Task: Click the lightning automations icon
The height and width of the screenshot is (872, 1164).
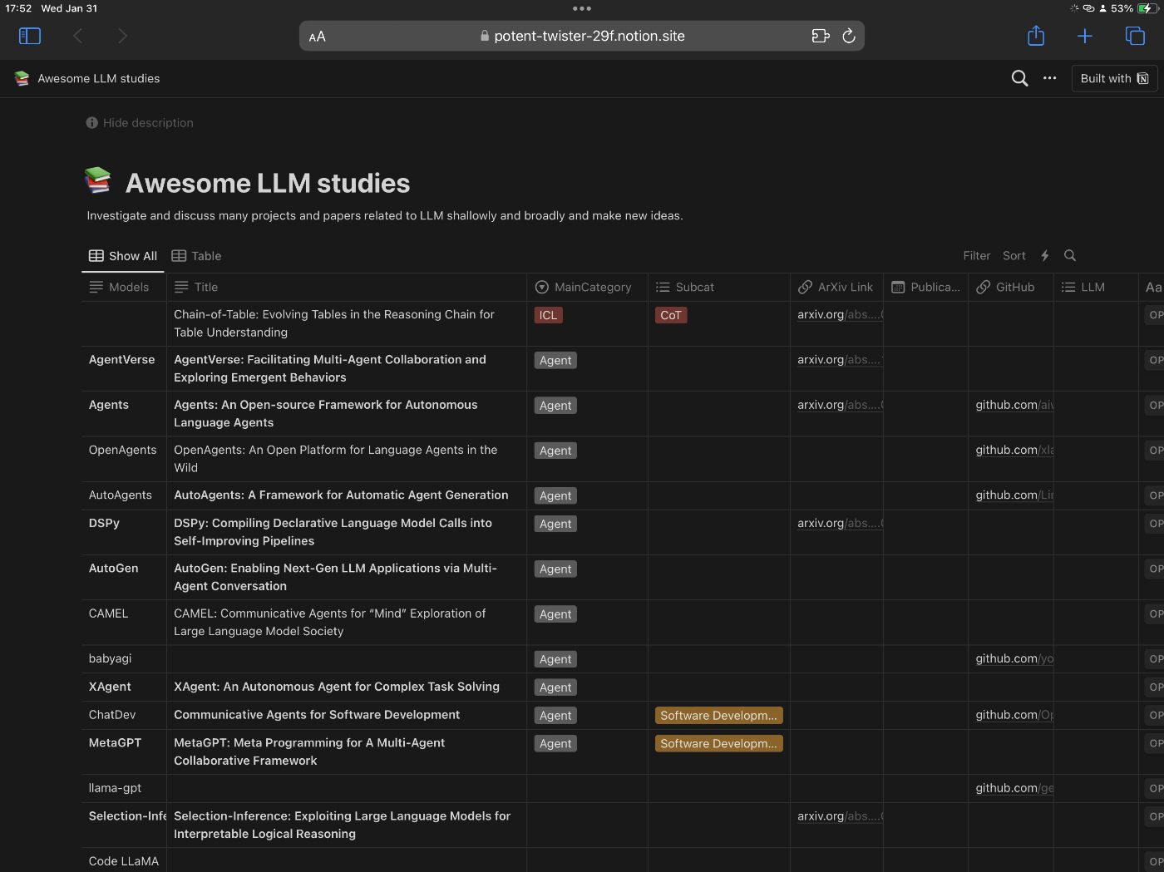Action: [x=1045, y=256]
